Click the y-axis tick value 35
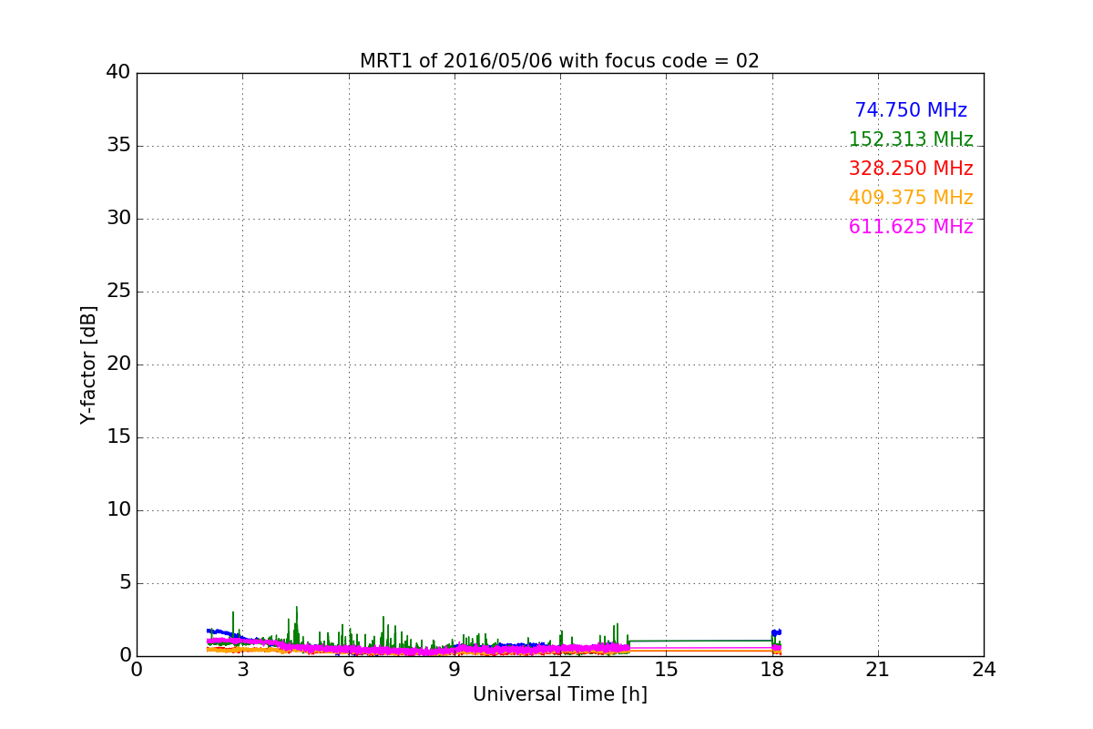This screenshot has height=729, width=1093. point(118,146)
